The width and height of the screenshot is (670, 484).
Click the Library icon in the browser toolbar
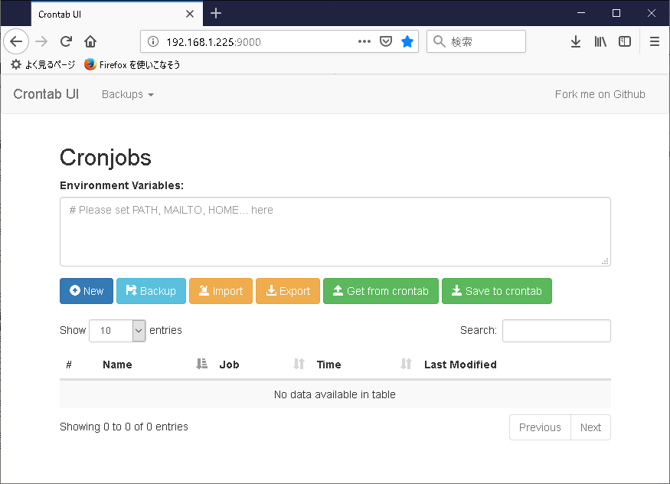tap(600, 41)
